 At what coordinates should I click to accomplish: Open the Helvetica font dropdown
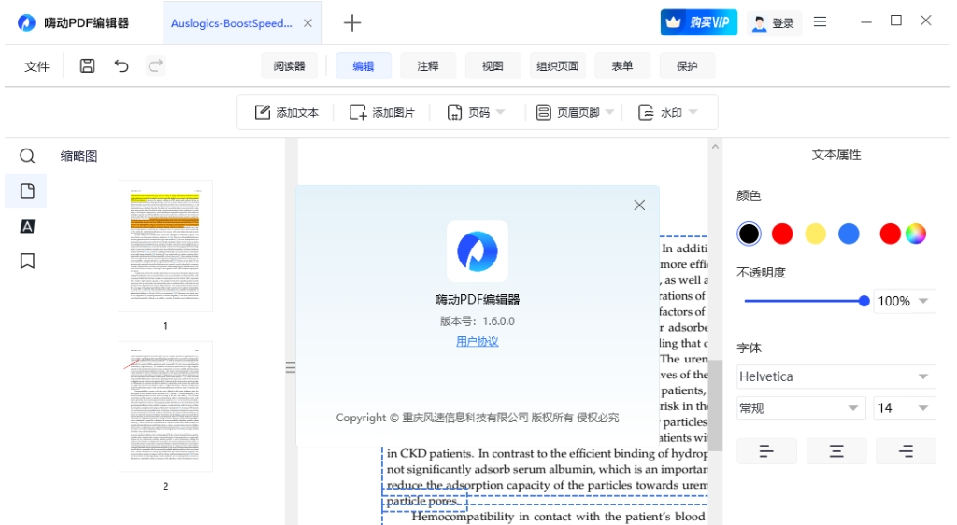click(x=836, y=376)
